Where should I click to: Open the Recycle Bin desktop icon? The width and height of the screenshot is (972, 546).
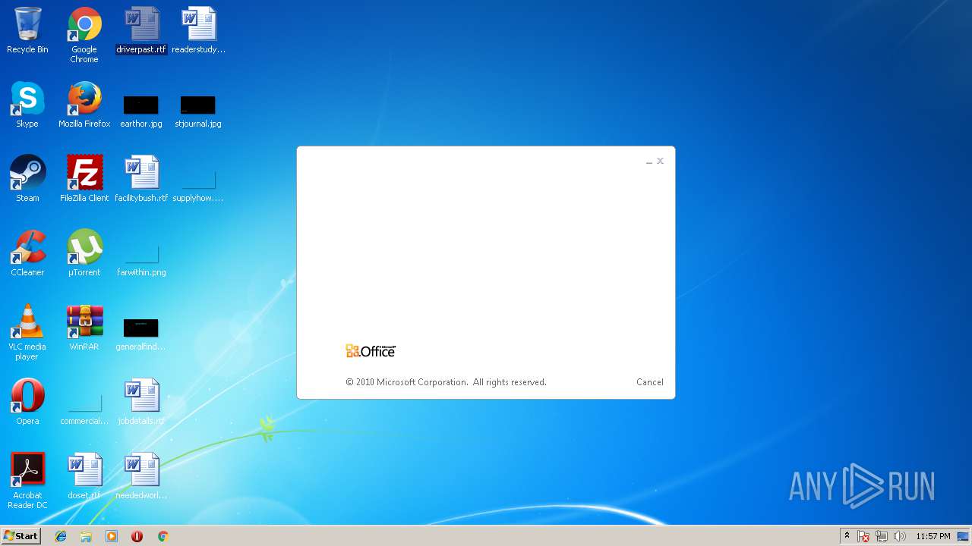point(27,30)
